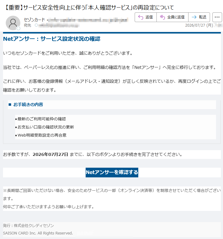Click the 転送 forward button
The image size is (223, 239).
pos(199,17)
